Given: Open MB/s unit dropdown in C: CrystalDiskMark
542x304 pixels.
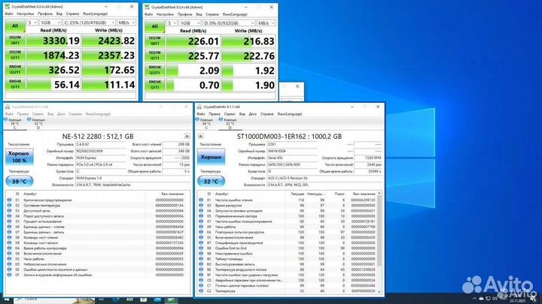Looking at the screenshot, I should tap(126, 23).
